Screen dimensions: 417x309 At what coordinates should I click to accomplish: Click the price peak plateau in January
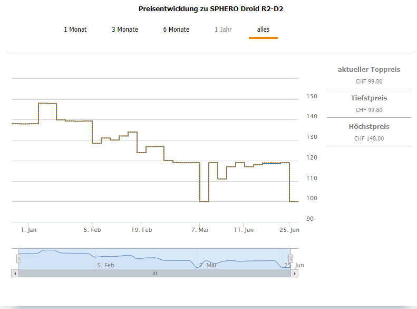[47, 104]
